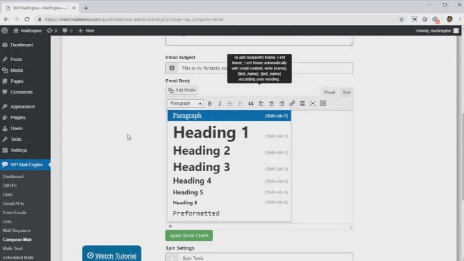The width and height of the screenshot is (464, 261).
Task: Insert Read More tag
Action: click(x=302, y=104)
